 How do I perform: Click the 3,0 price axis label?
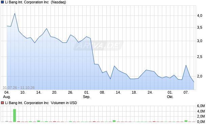coord(199,41)
